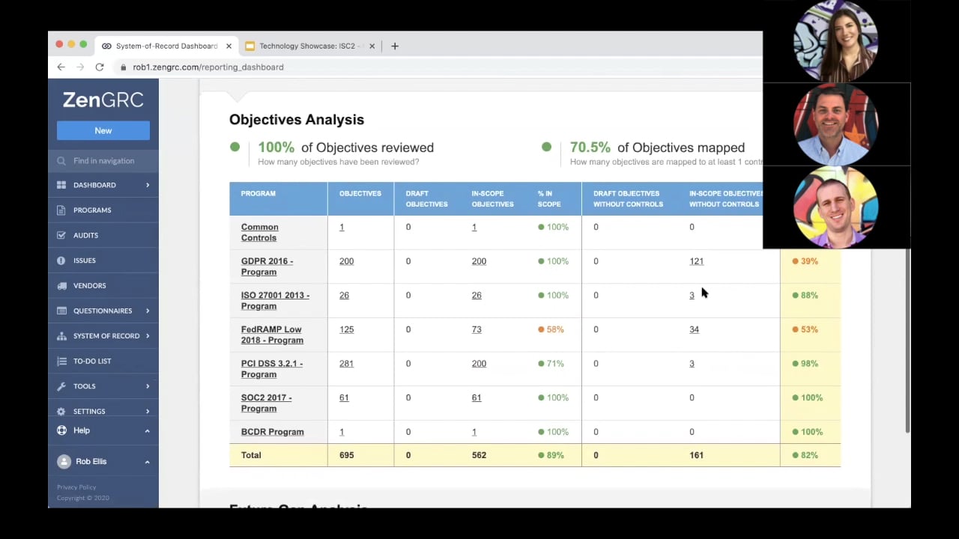Open a new browser tab
959x539 pixels.
395,46
